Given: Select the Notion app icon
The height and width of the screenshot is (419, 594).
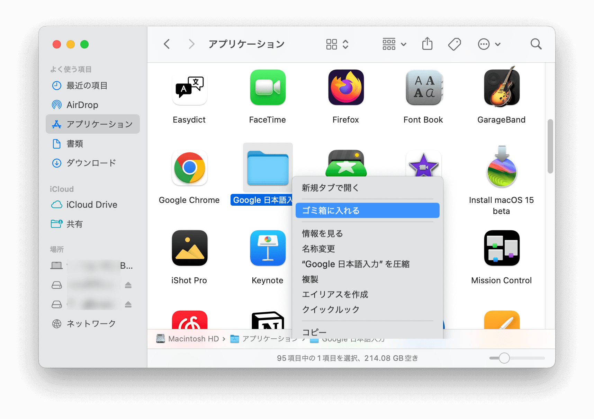Looking at the screenshot, I should point(268,320).
